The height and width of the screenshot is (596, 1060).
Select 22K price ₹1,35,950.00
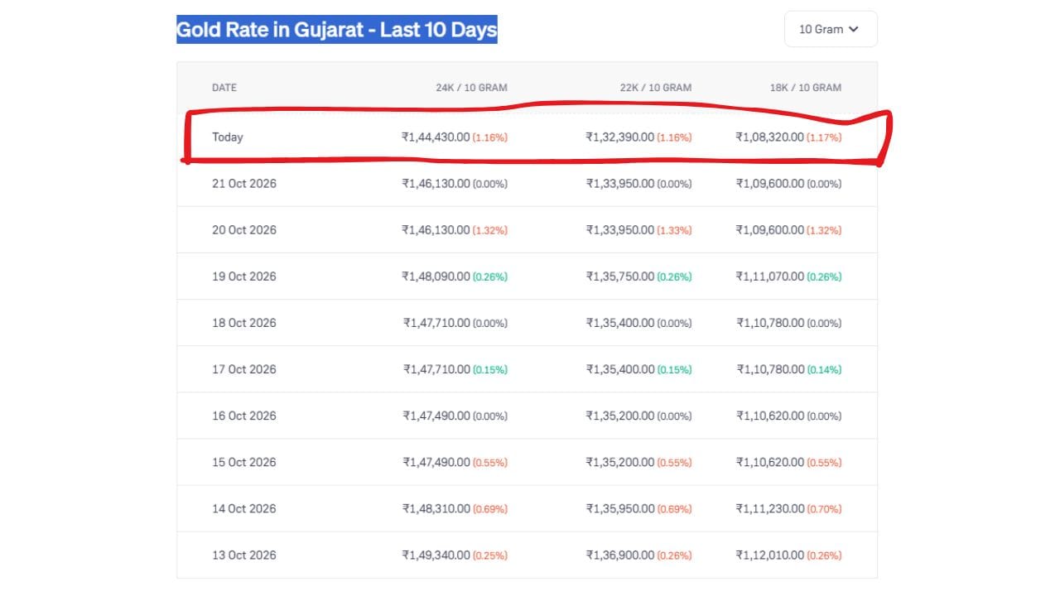pyautogui.click(x=620, y=508)
